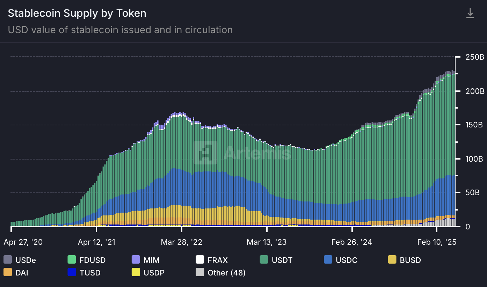Click the USDP yellow legend swatch

[136, 272]
